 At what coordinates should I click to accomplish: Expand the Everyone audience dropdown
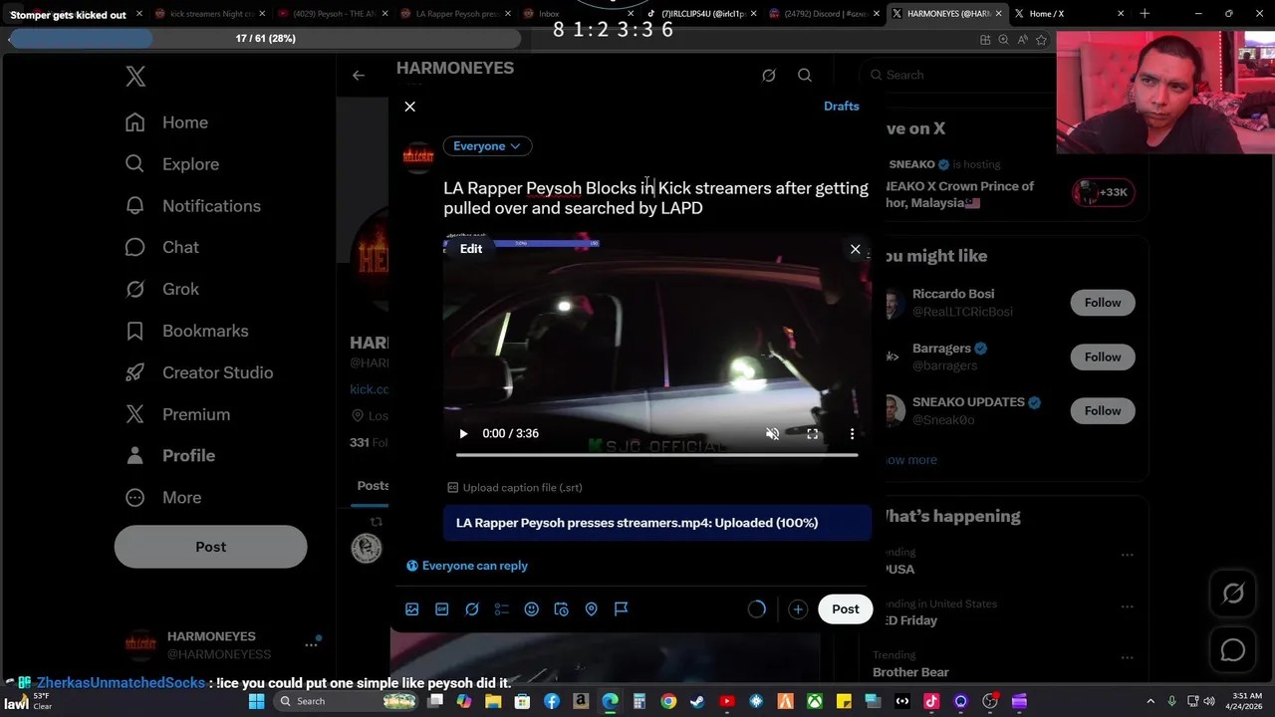click(x=487, y=146)
